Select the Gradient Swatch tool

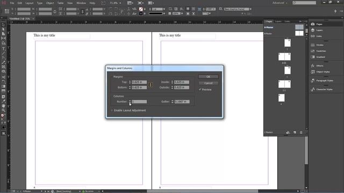[3, 86]
